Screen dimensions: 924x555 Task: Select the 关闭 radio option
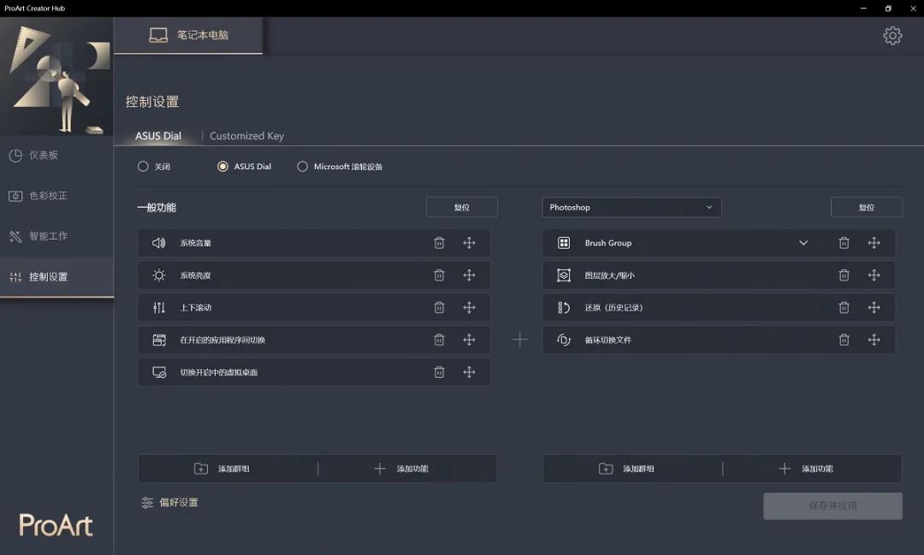(143, 167)
